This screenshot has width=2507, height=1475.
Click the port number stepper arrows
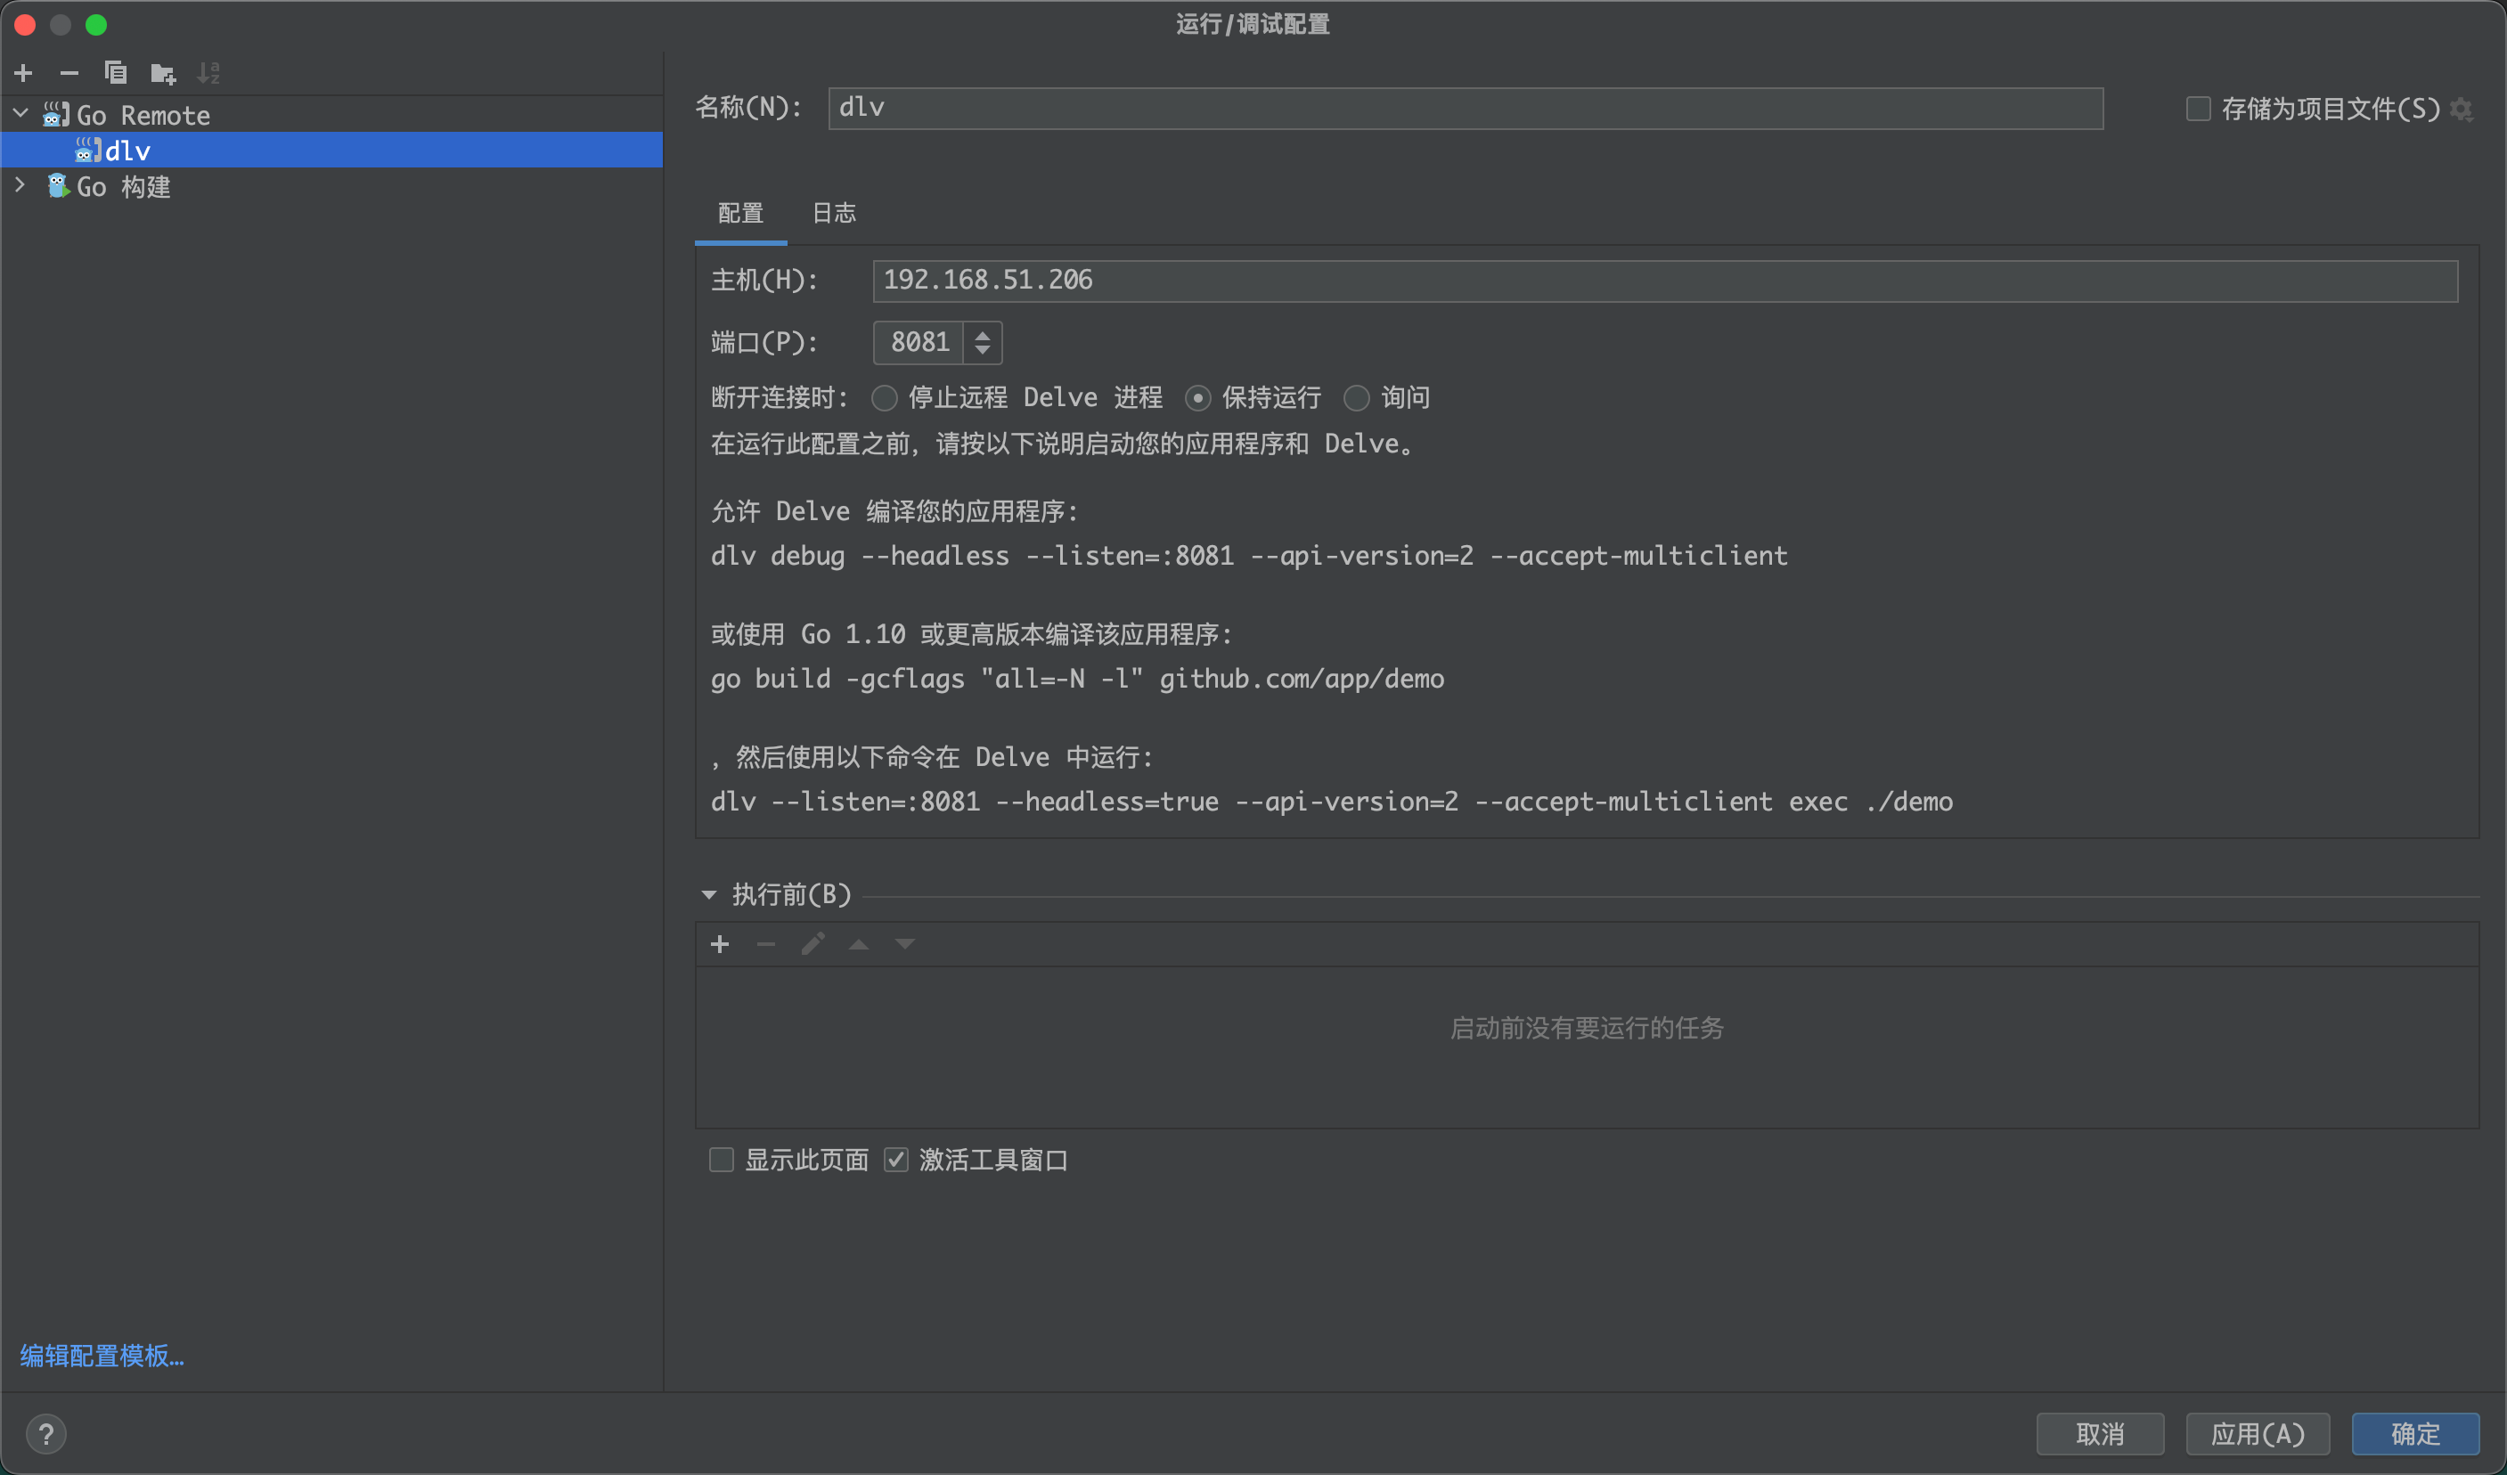click(982, 342)
